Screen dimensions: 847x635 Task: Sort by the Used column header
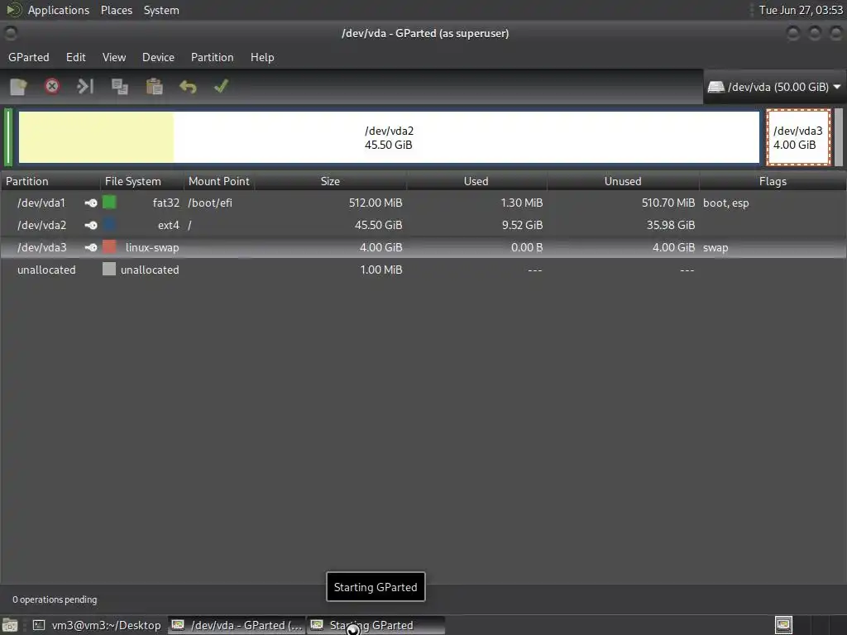pyautogui.click(x=476, y=181)
